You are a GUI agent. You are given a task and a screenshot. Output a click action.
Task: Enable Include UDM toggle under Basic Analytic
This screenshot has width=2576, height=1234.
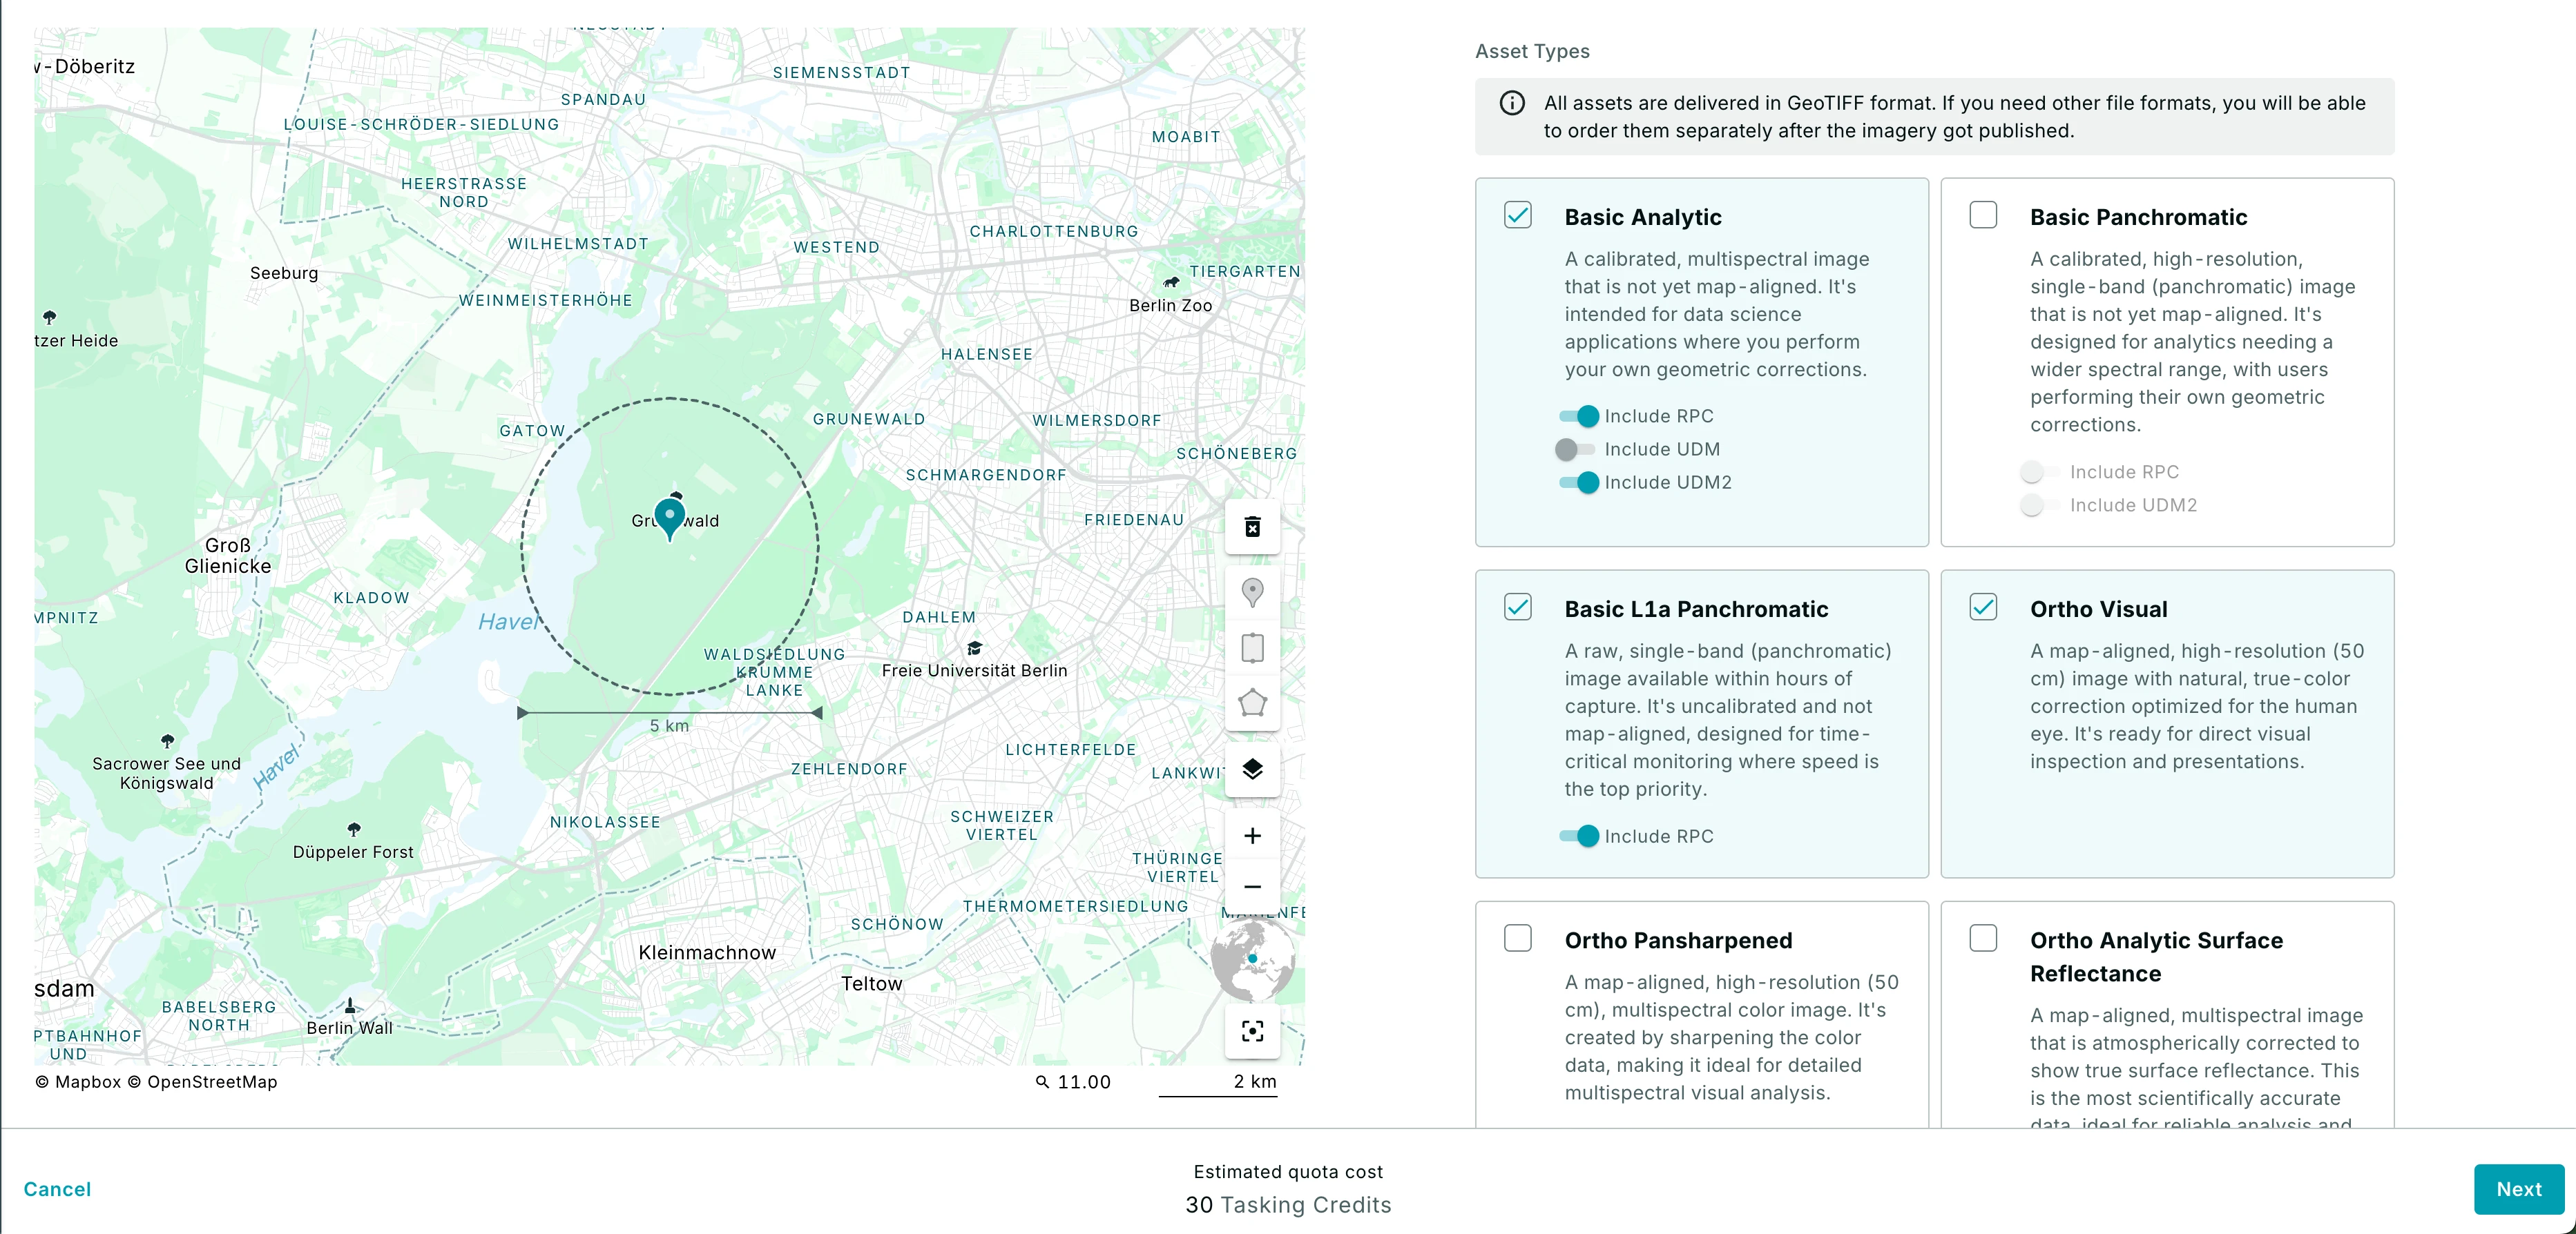1577,449
